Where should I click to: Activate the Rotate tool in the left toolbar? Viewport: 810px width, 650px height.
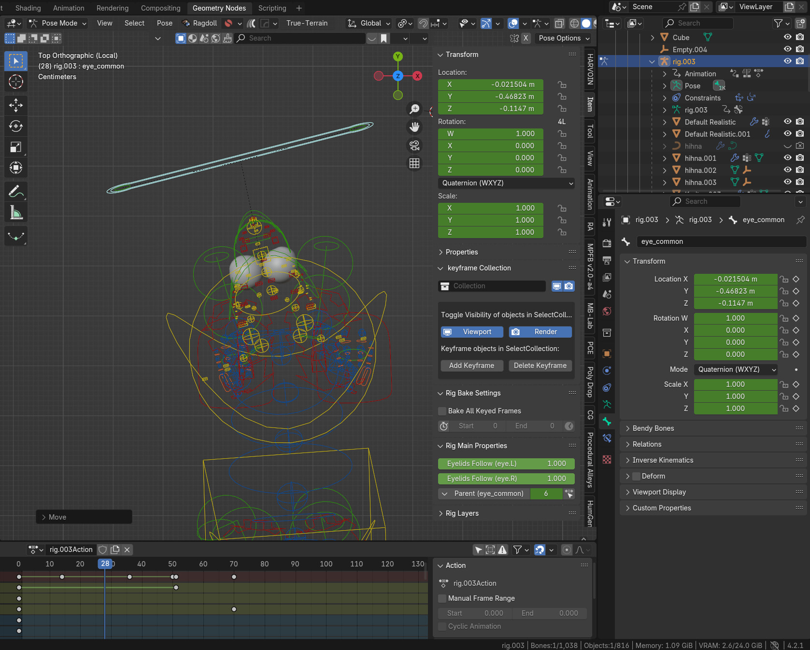[16, 126]
